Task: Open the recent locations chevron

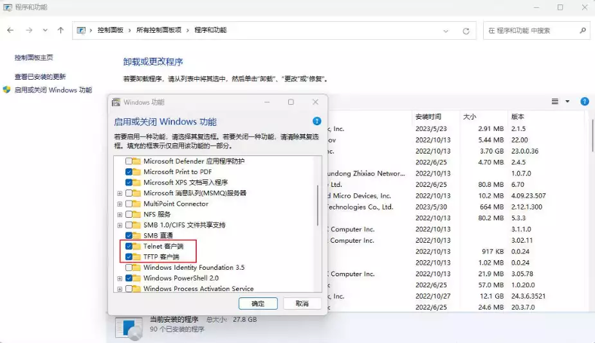Action: click(x=45, y=30)
